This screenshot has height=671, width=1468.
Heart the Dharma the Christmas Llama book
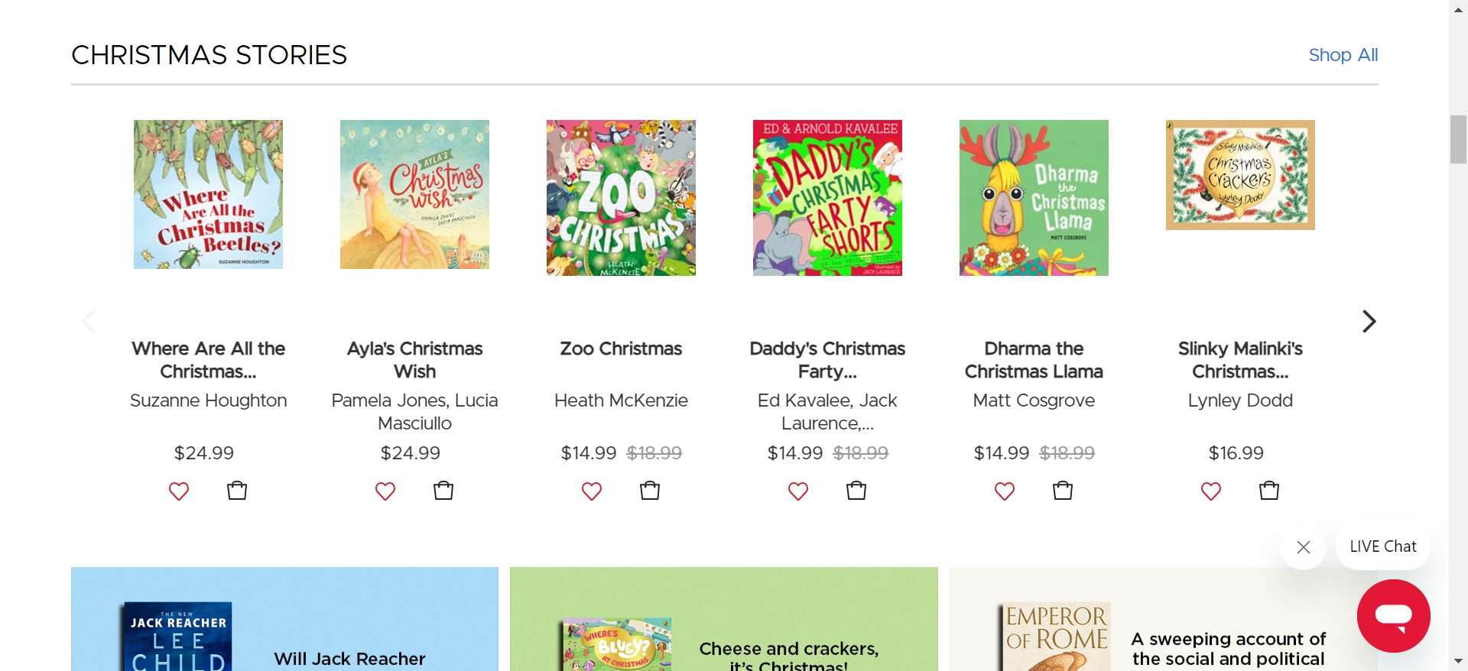[1005, 491]
